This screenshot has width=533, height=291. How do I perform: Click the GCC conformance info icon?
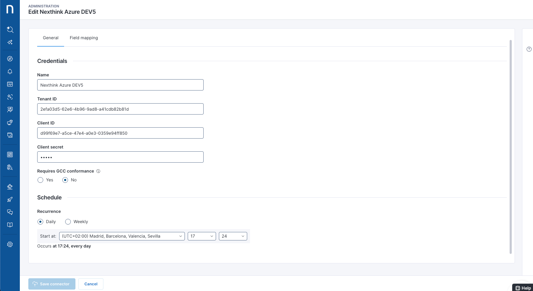click(98, 171)
